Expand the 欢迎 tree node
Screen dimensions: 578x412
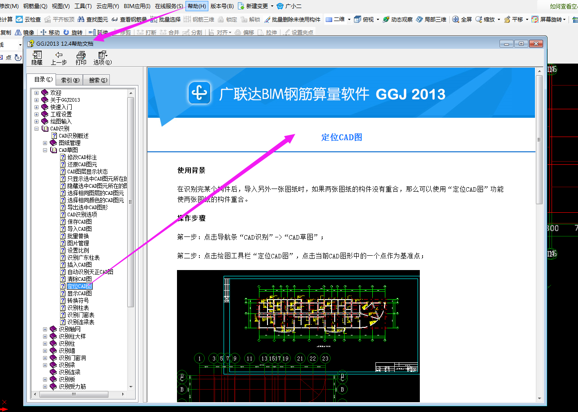pos(36,93)
